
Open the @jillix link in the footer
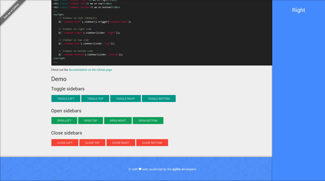click(x=176, y=169)
